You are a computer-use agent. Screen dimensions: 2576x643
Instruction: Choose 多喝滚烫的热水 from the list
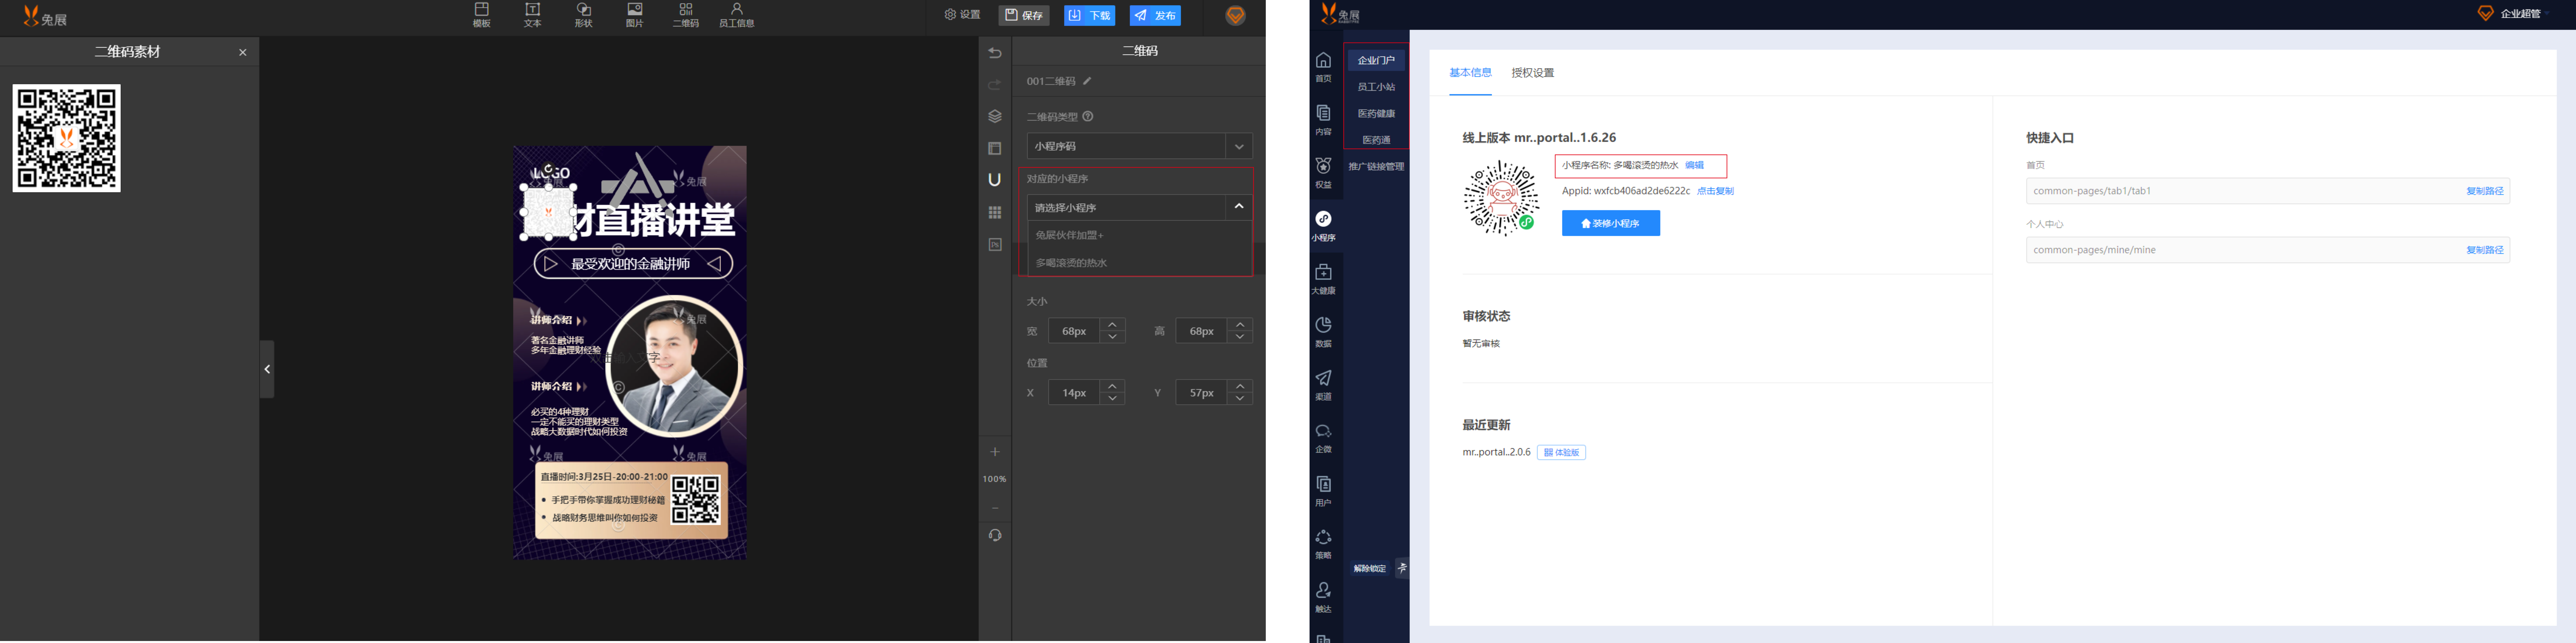tap(1140, 263)
